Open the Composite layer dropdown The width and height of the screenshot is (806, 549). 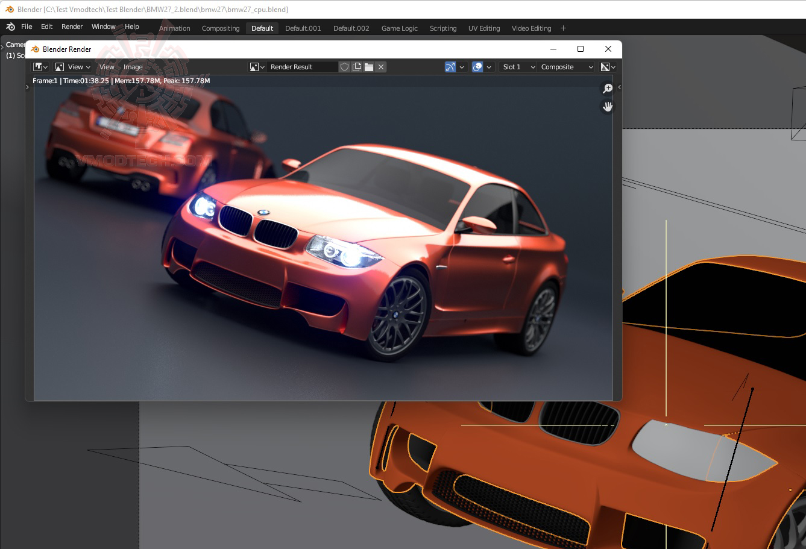tap(566, 67)
